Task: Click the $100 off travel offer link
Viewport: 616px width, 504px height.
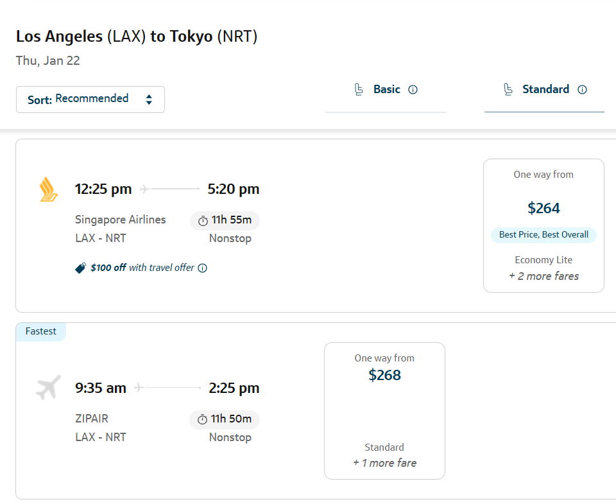Action: (x=142, y=268)
